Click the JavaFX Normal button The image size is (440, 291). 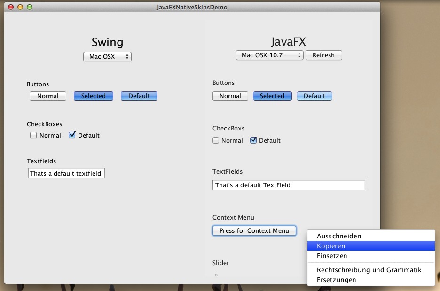coord(230,96)
